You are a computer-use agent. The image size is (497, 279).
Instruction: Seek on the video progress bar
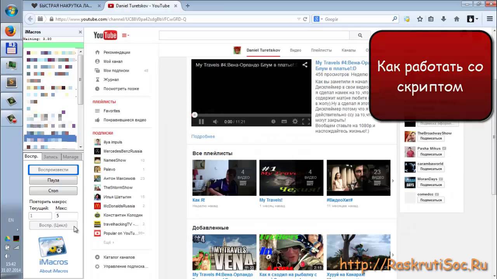click(x=251, y=115)
